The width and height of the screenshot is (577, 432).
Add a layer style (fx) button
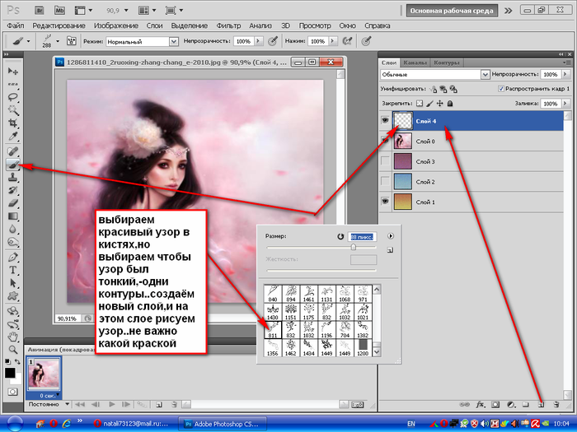click(480, 405)
